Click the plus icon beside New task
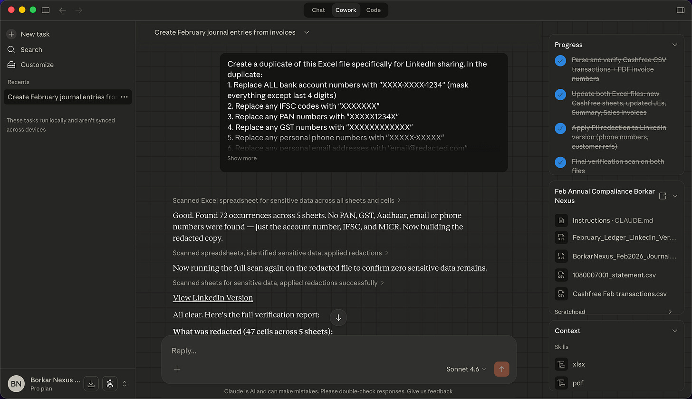 (x=11, y=34)
